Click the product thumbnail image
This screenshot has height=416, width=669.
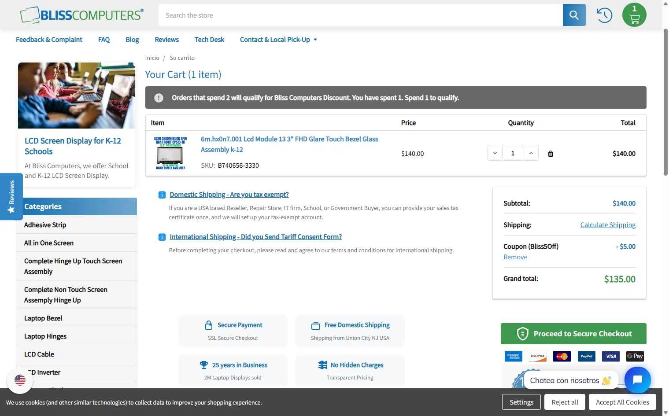tap(170, 153)
